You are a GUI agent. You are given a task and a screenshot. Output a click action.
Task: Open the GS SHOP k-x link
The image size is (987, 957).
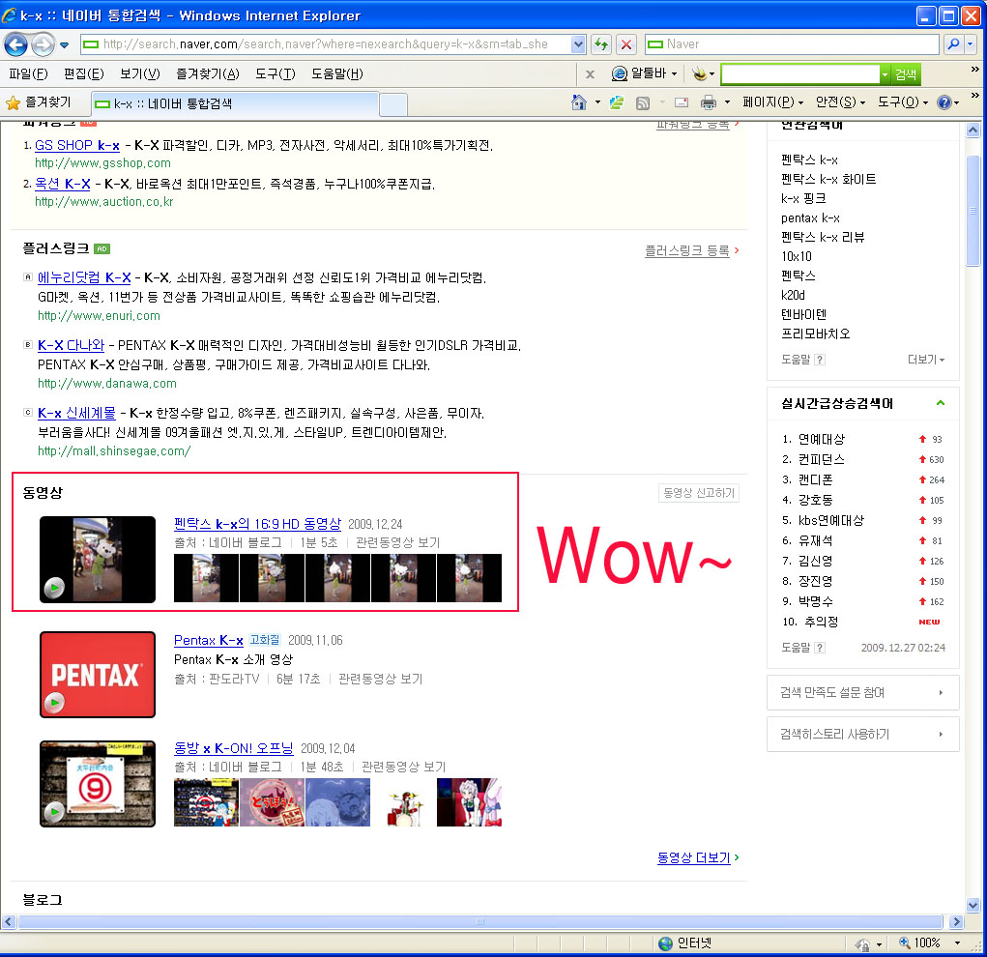[77, 145]
